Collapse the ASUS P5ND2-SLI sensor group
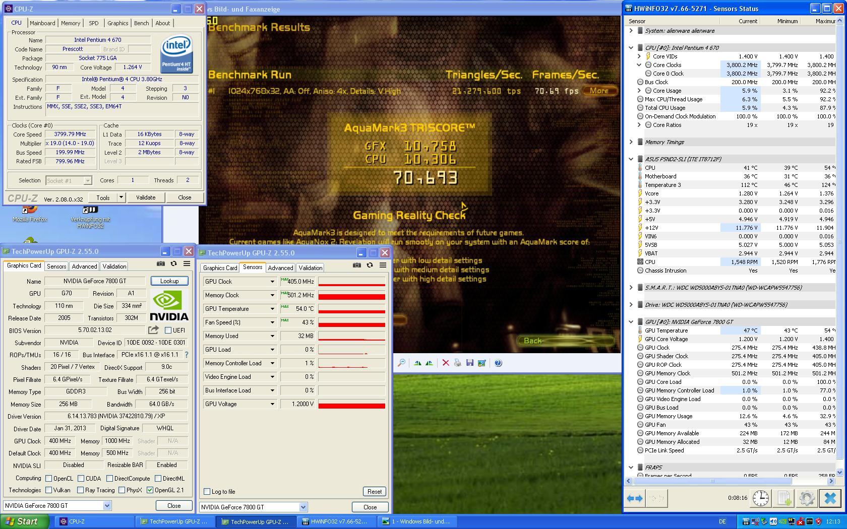This screenshot has width=847, height=529. (x=631, y=159)
